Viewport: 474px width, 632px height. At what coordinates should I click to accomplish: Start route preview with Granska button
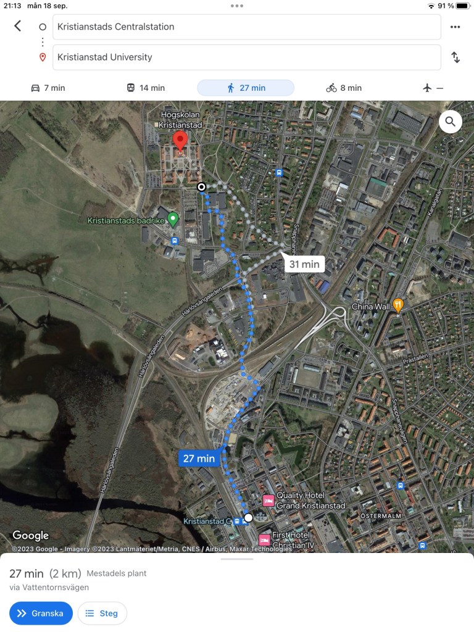coord(41,613)
